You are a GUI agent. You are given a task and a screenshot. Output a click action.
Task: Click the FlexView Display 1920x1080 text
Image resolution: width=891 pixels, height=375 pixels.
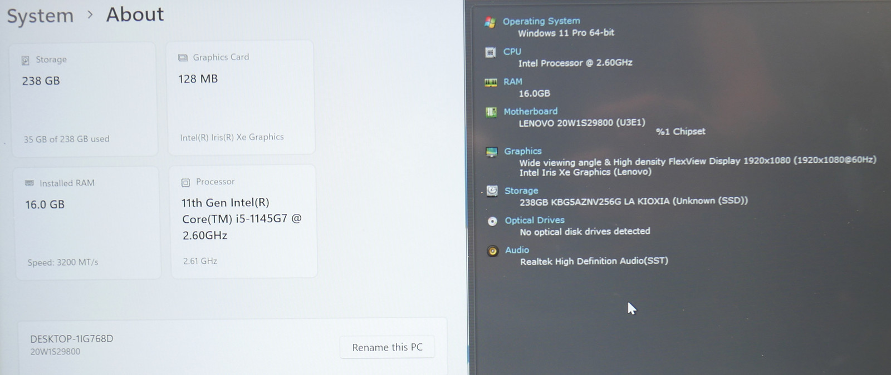[698, 162]
